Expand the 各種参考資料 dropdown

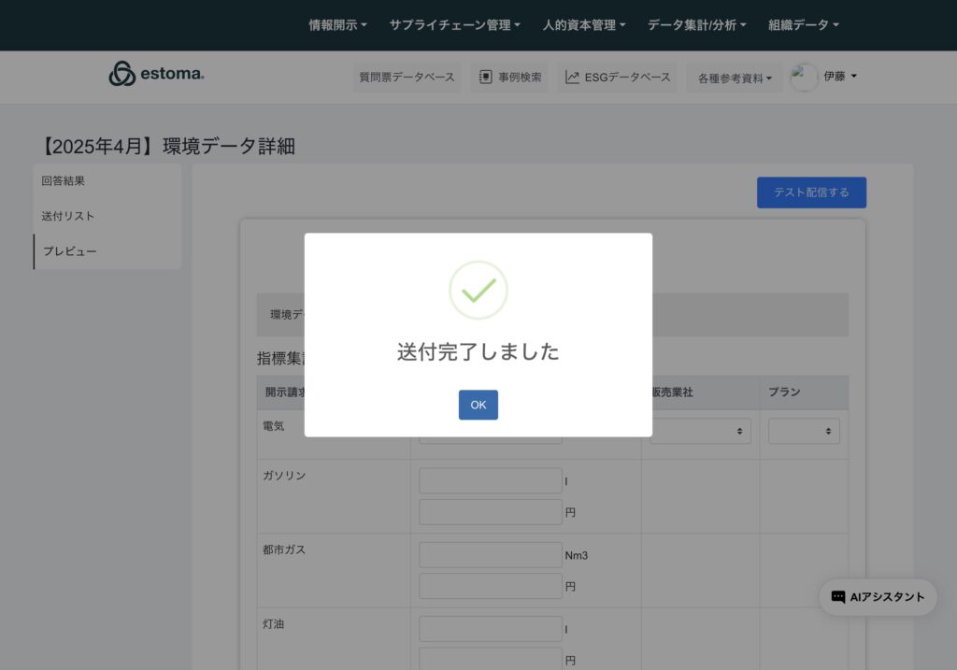click(735, 78)
